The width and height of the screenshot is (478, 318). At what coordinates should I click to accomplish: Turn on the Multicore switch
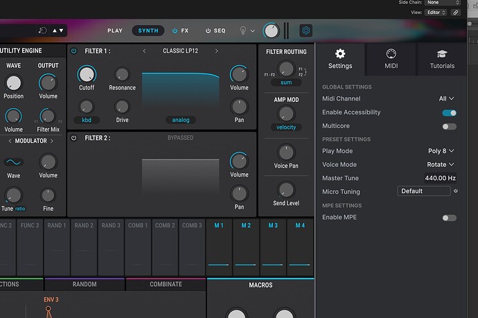pos(450,126)
